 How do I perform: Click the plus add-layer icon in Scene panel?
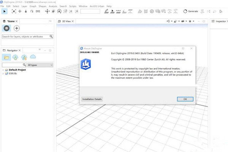point(17,28)
